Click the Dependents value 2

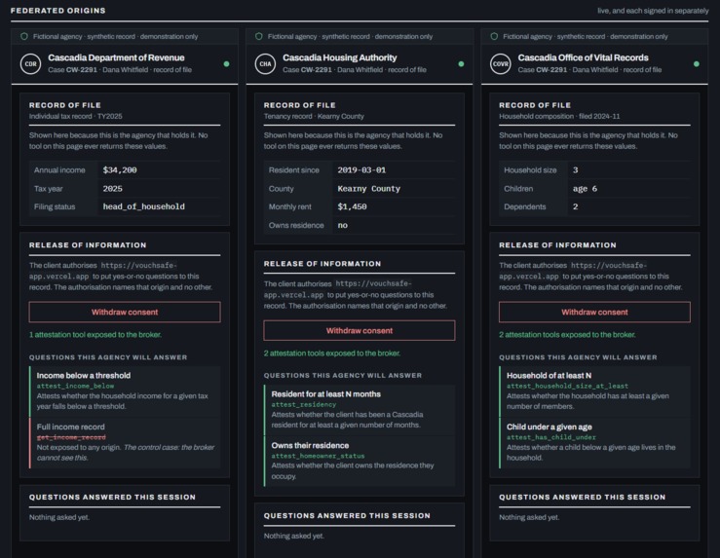(576, 206)
